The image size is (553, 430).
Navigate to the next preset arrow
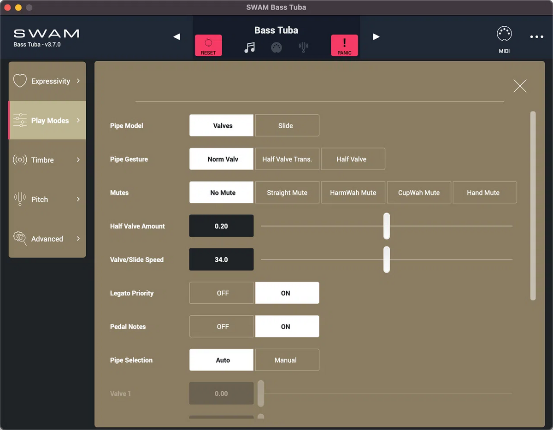pos(376,36)
